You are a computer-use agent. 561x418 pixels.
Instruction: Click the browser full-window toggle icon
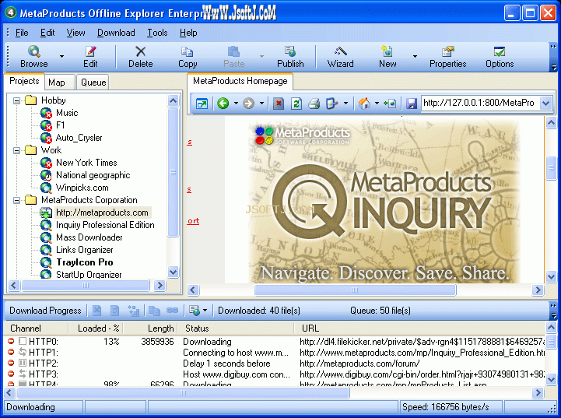coord(202,104)
